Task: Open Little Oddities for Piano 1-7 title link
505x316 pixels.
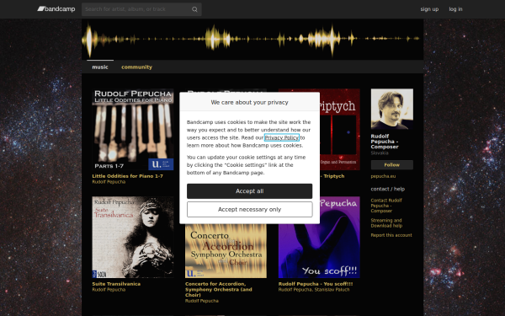Action: click(x=128, y=176)
